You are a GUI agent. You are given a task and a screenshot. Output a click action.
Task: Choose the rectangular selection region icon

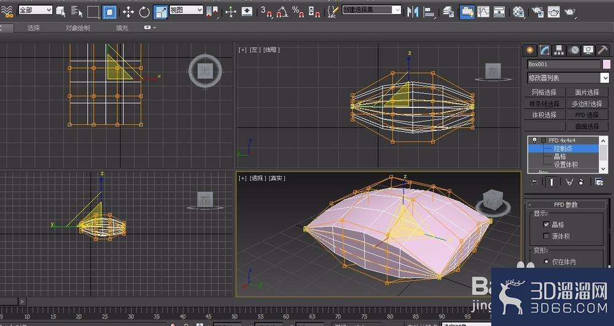(93, 12)
